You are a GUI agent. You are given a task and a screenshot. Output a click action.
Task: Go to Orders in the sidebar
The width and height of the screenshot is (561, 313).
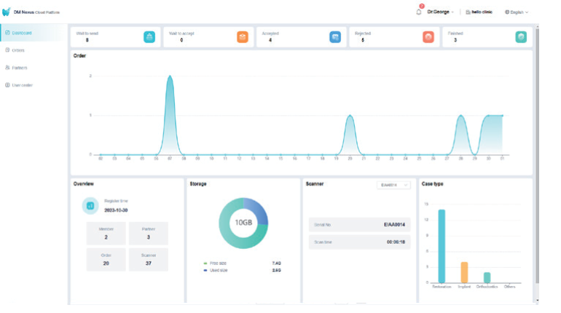pyautogui.click(x=18, y=50)
